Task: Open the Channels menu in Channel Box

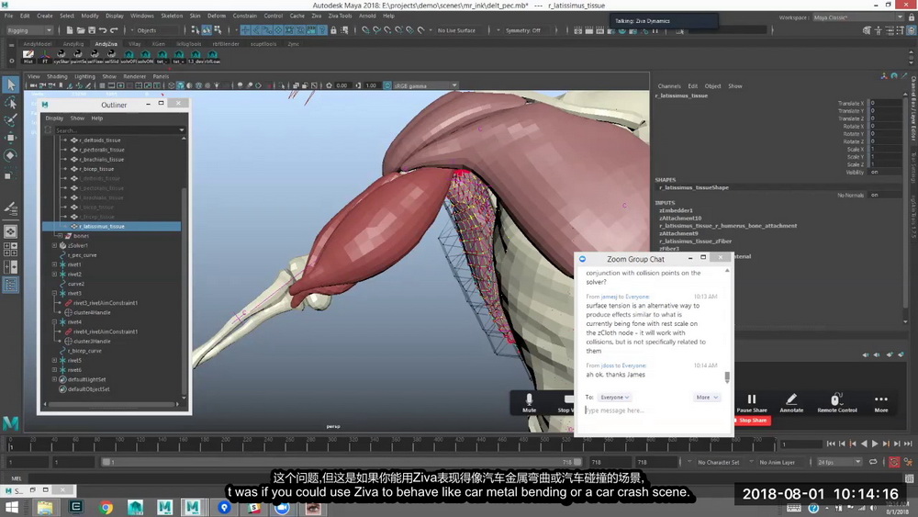Action: pyautogui.click(x=669, y=86)
